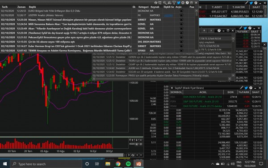Screen dimensions: 268x168
Task: Click the news list scroll-down arrow
Action: pos(197,51)
